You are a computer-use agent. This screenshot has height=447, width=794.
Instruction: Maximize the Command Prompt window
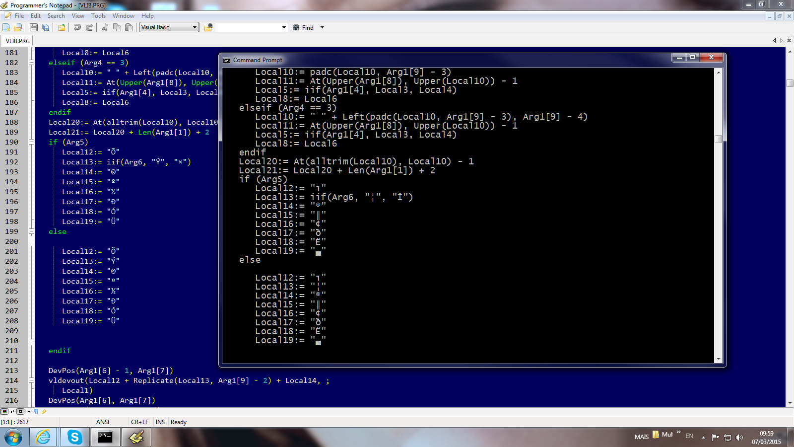coord(693,58)
